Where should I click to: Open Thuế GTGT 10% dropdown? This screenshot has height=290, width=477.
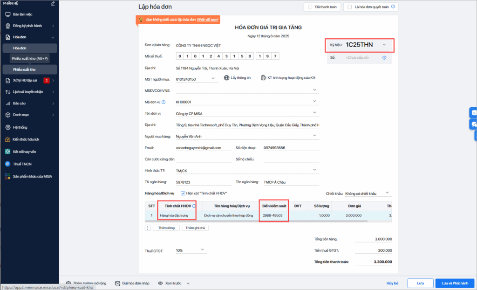pyautogui.click(x=202, y=250)
